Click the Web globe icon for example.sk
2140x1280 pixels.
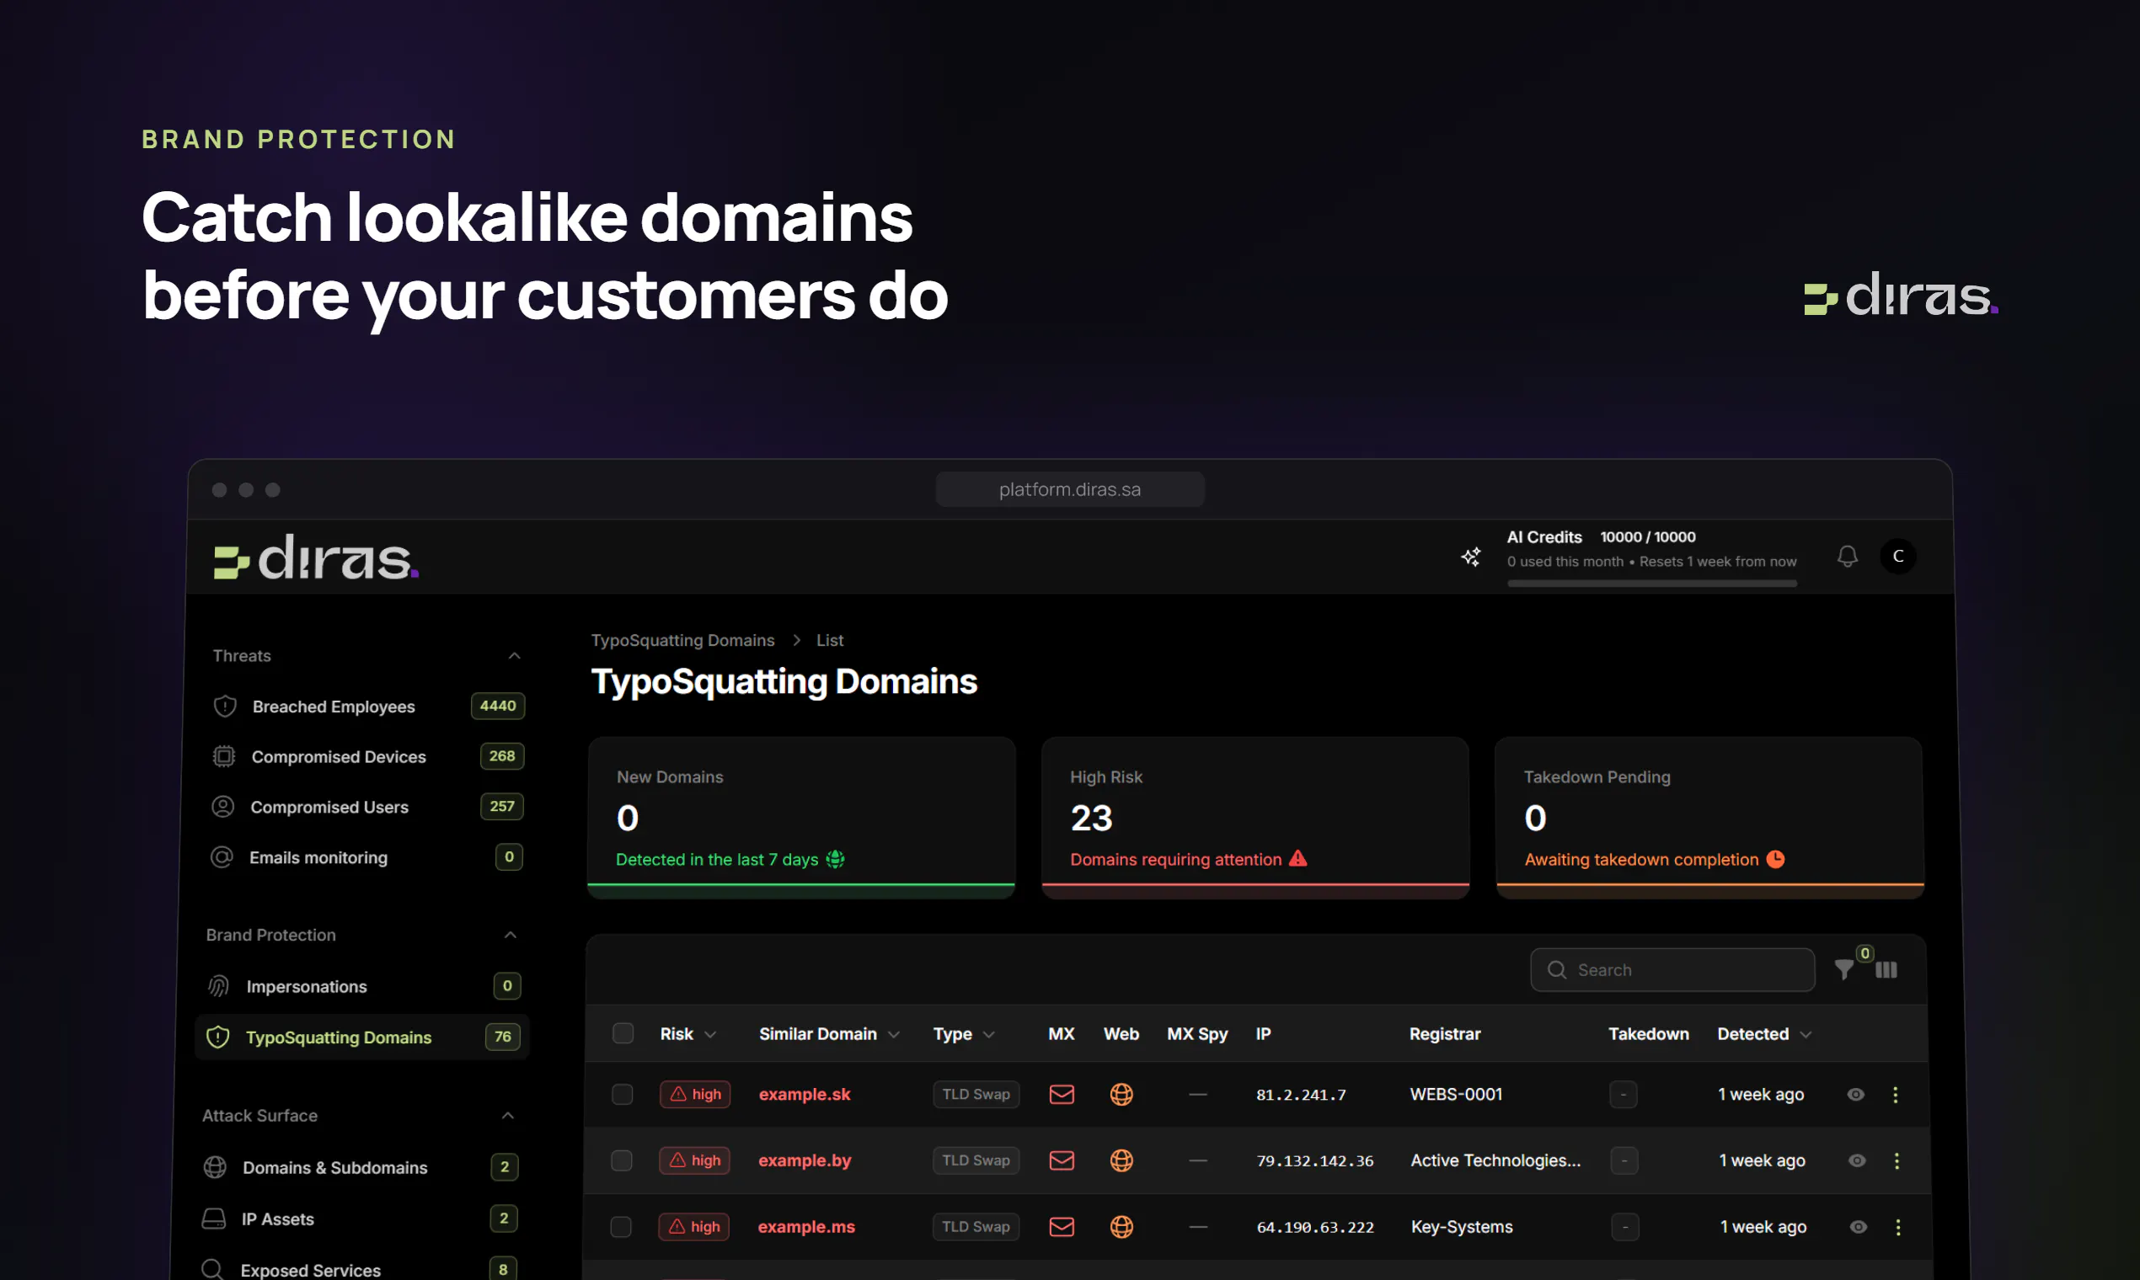pos(1121,1095)
